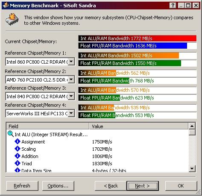The height and width of the screenshot is (196, 202).
Task: Open the Options... button
Action: [x=58, y=186]
